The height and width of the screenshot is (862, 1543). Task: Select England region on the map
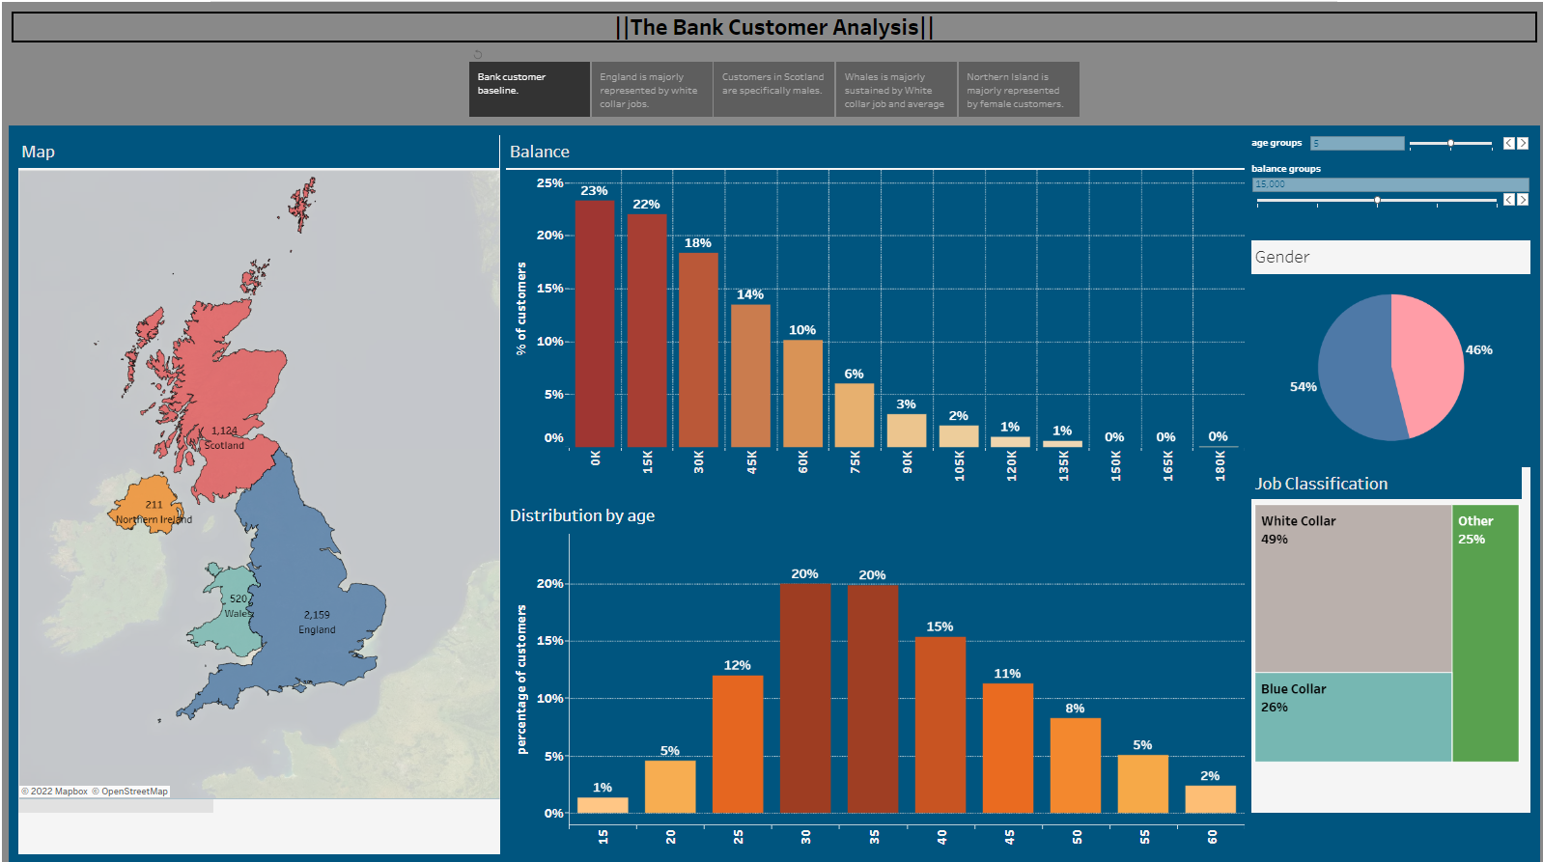tap(309, 589)
